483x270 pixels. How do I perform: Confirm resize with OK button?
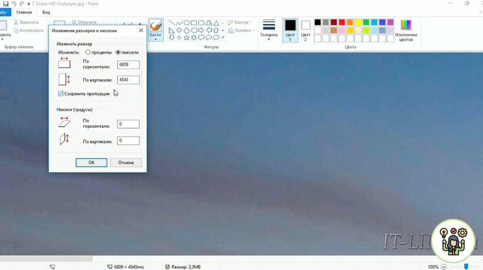point(91,162)
